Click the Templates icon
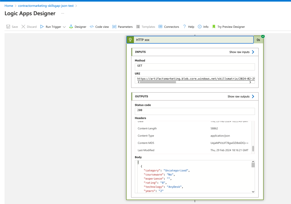 click(138, 27)
